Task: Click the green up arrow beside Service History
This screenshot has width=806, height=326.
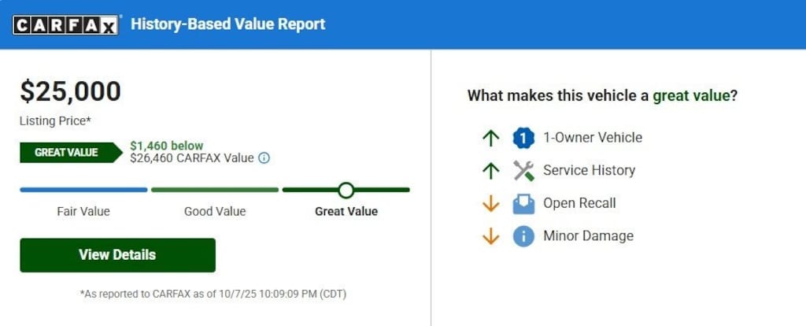Action: point(491,170)
